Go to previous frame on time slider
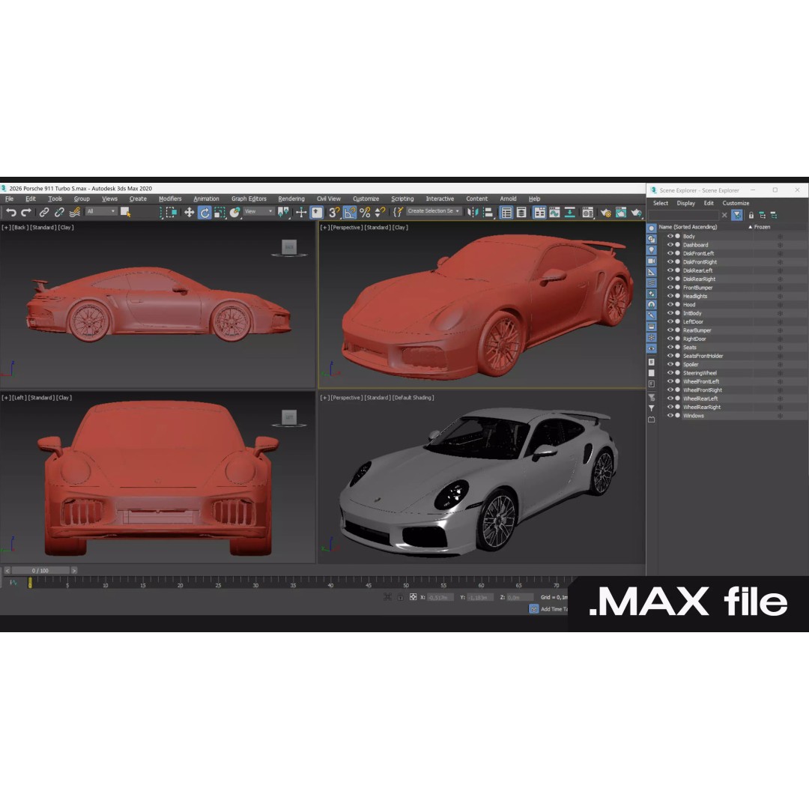Image resolution: width=809 pixels, height=809 pixels. pyautogui.click(x=7, y=571)
